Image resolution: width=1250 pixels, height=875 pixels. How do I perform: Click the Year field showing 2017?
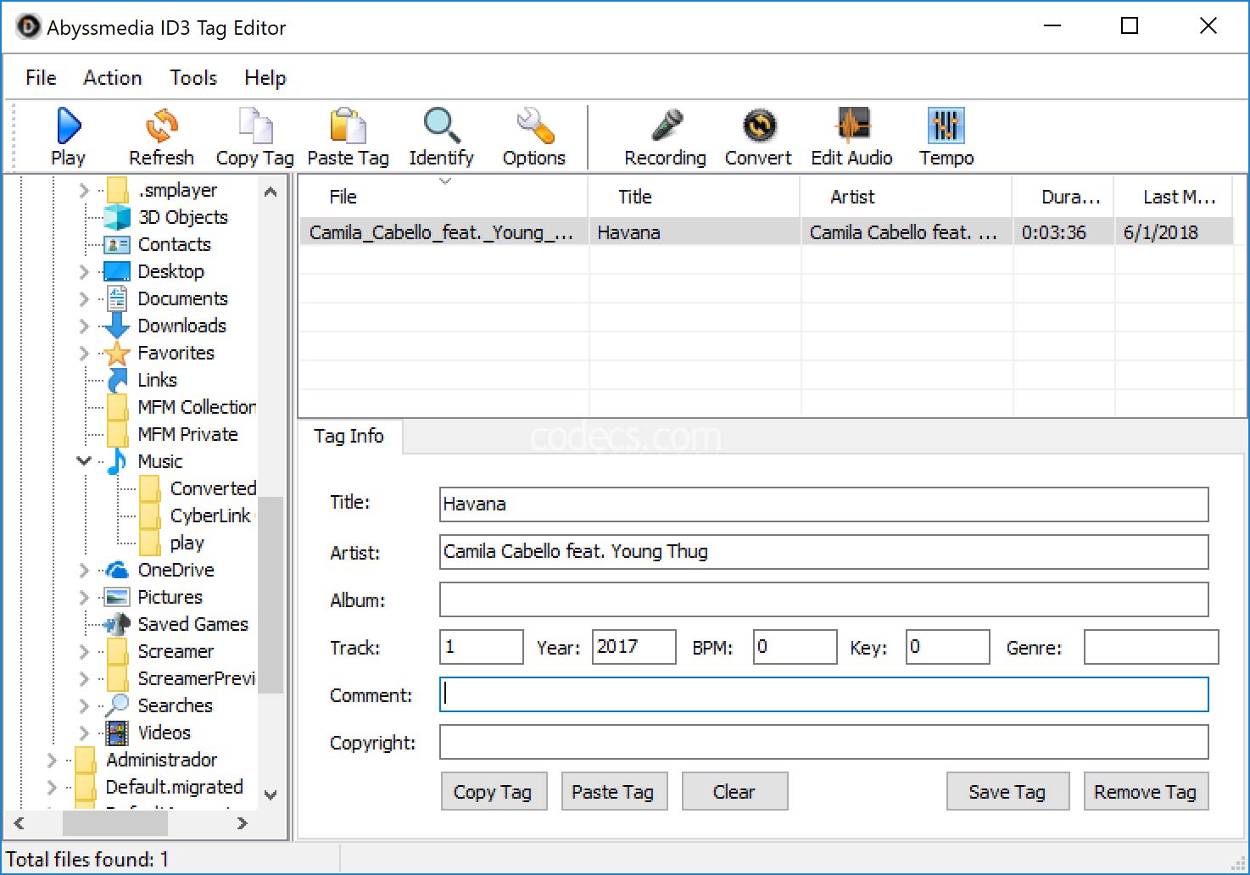click(633, 647)
